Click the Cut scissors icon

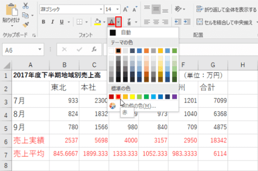(x=26, y=5)
